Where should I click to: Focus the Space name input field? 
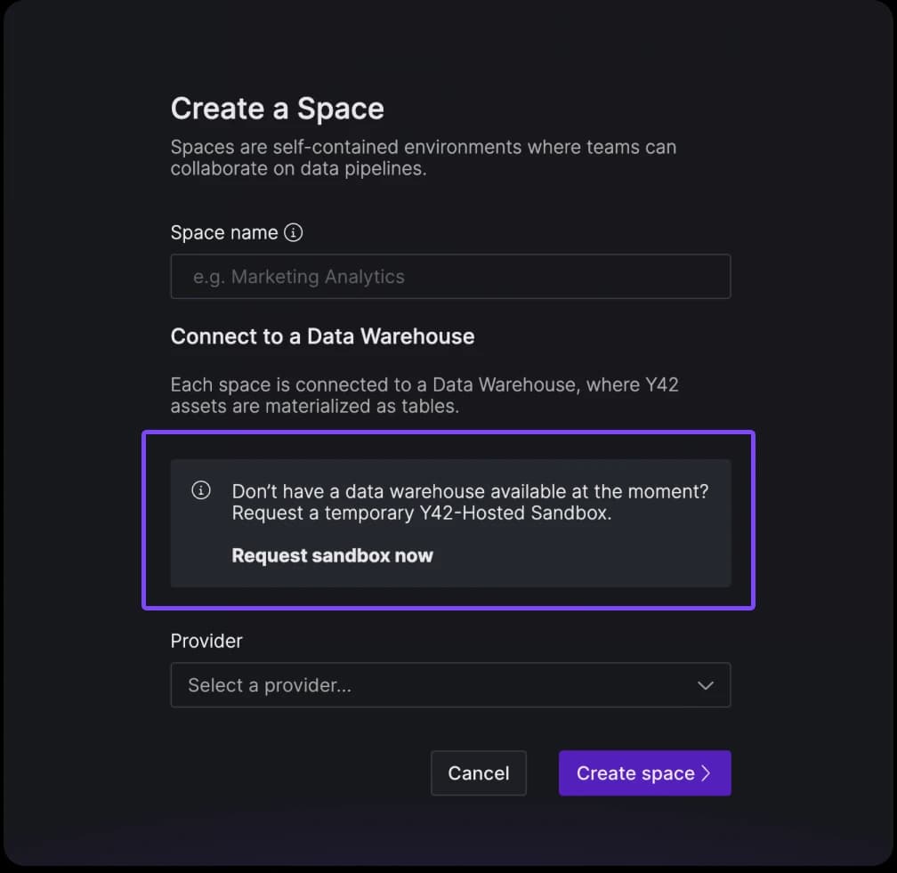(x=450, y=277)
